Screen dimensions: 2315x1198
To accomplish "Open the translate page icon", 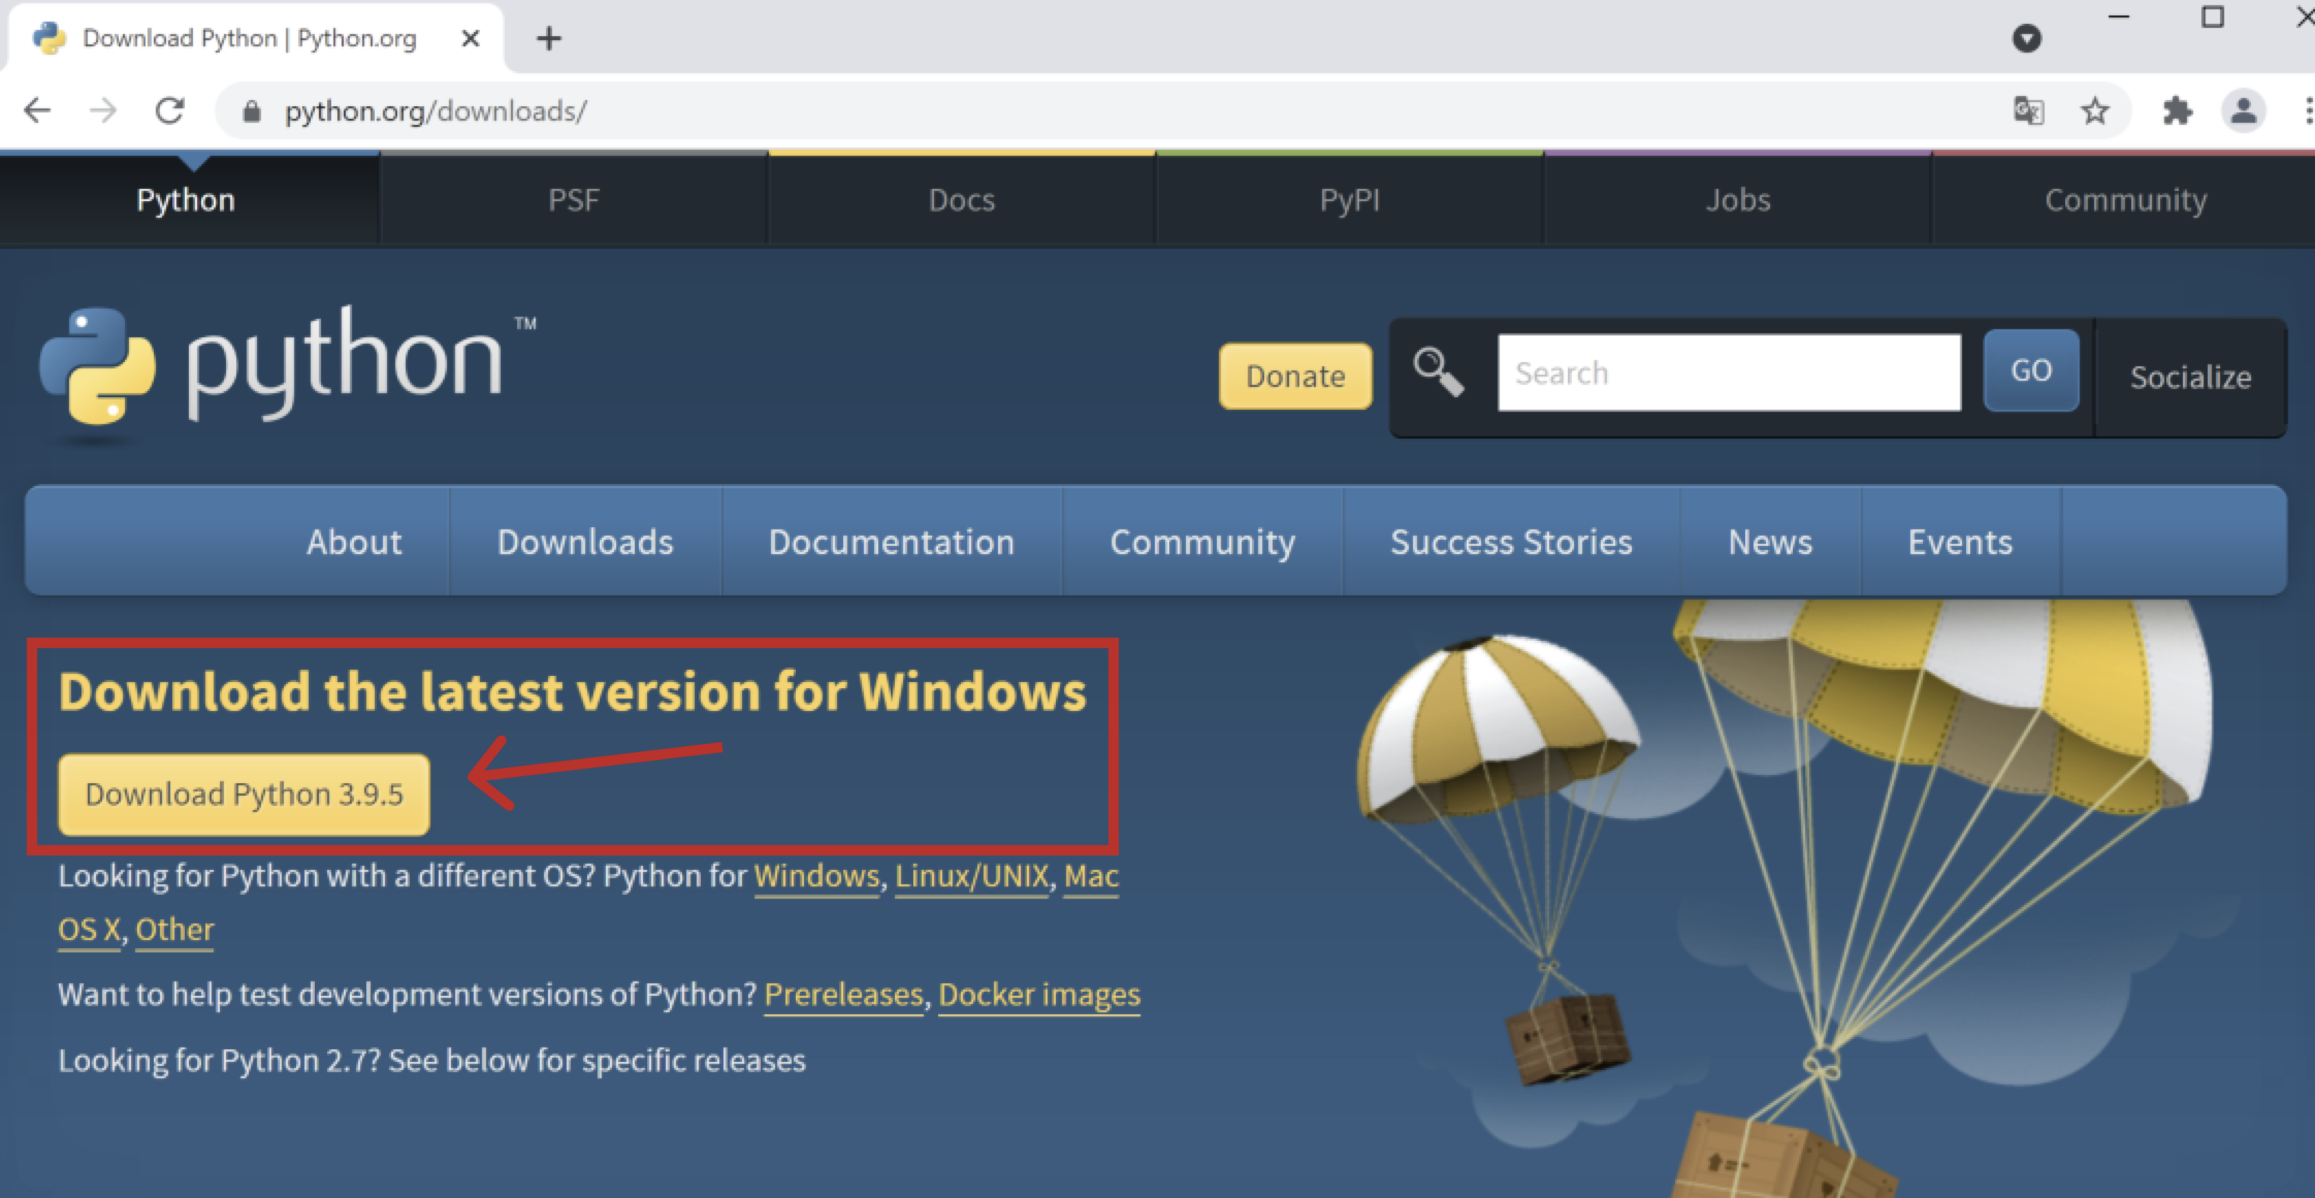I will click(x=2028, y=111).
